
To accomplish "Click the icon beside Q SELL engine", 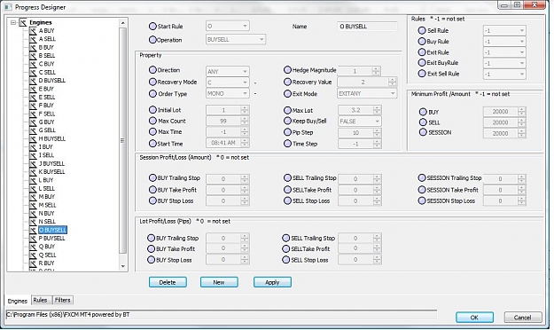I will [33, 255].
